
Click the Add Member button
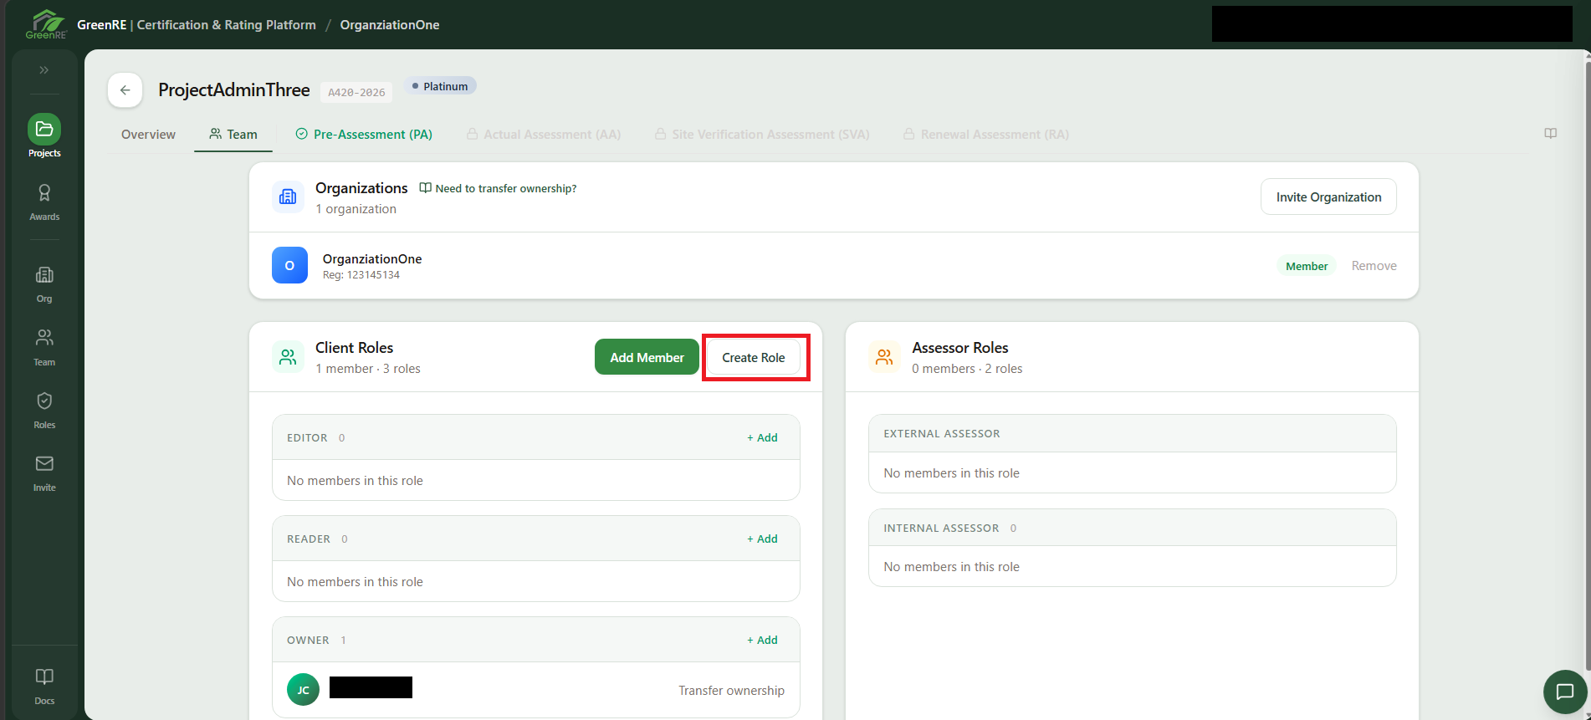click(x=647, y=357)
